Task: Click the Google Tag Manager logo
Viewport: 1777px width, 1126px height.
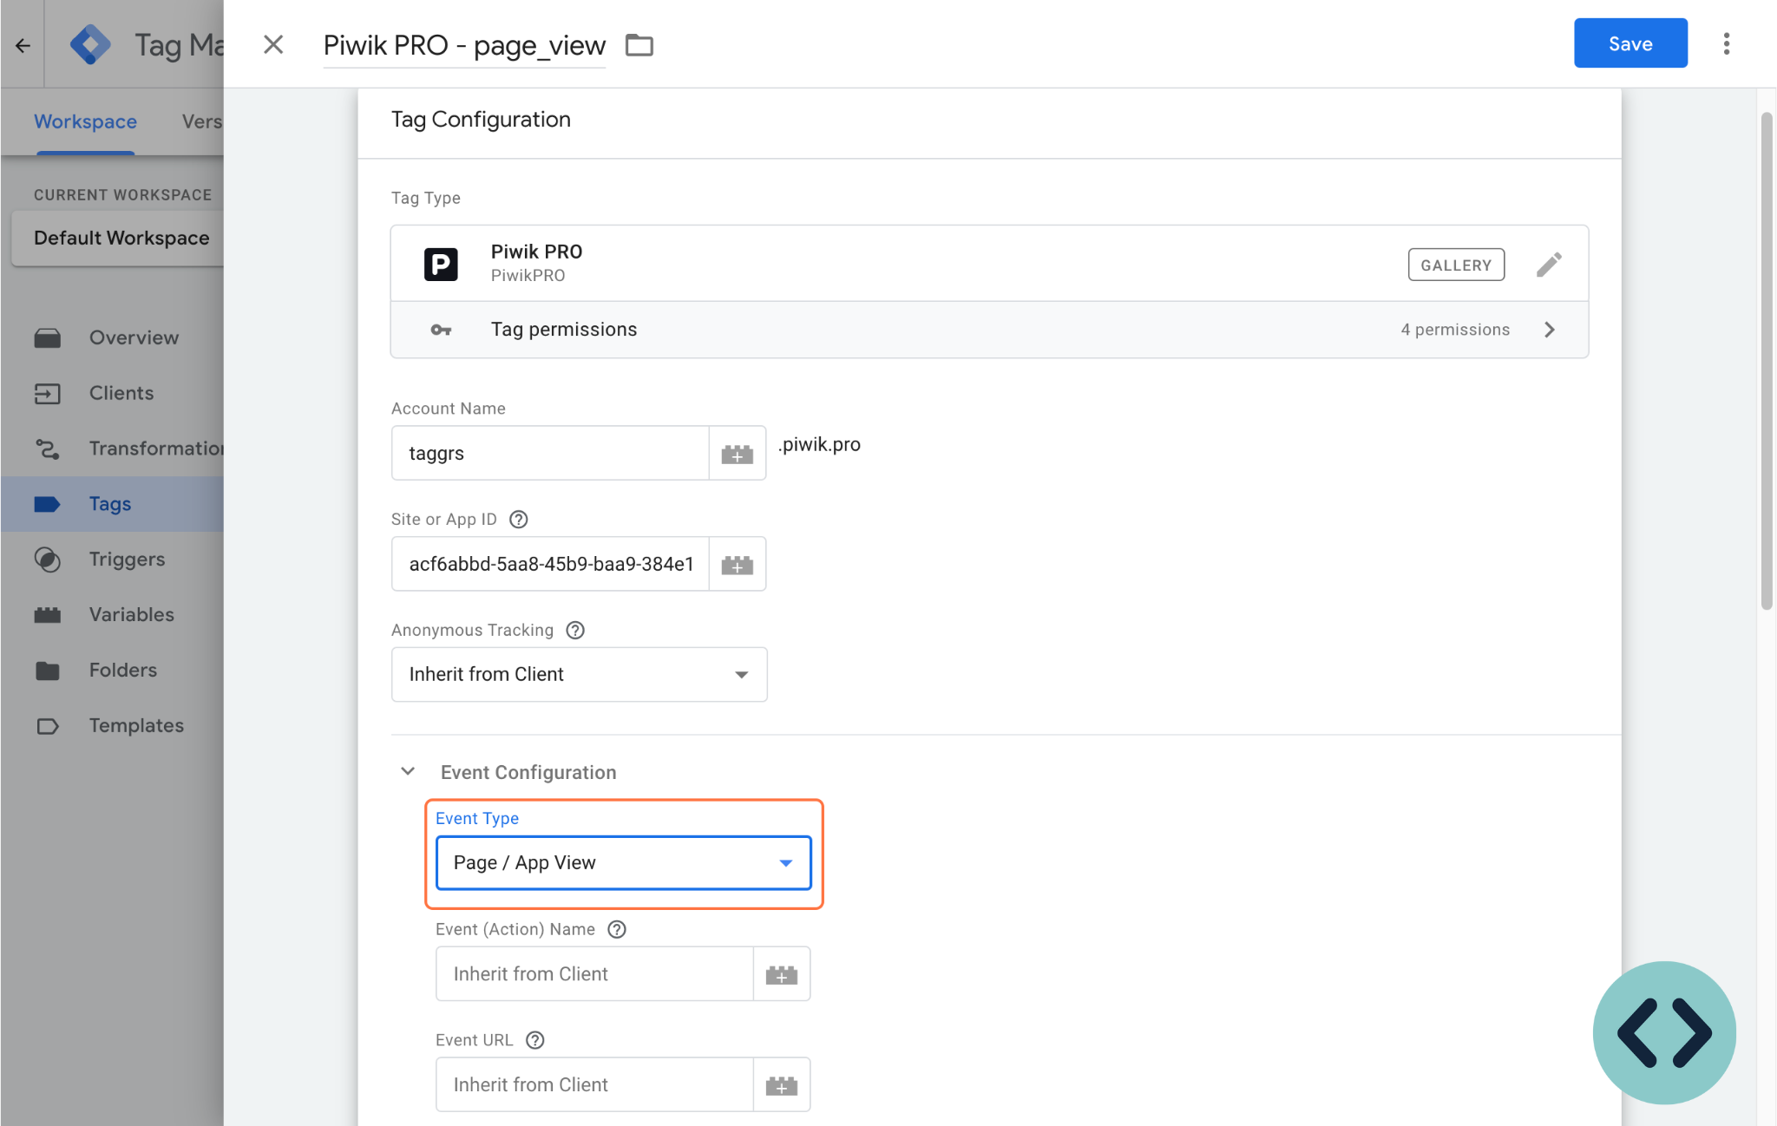Action: click(90, 44)
